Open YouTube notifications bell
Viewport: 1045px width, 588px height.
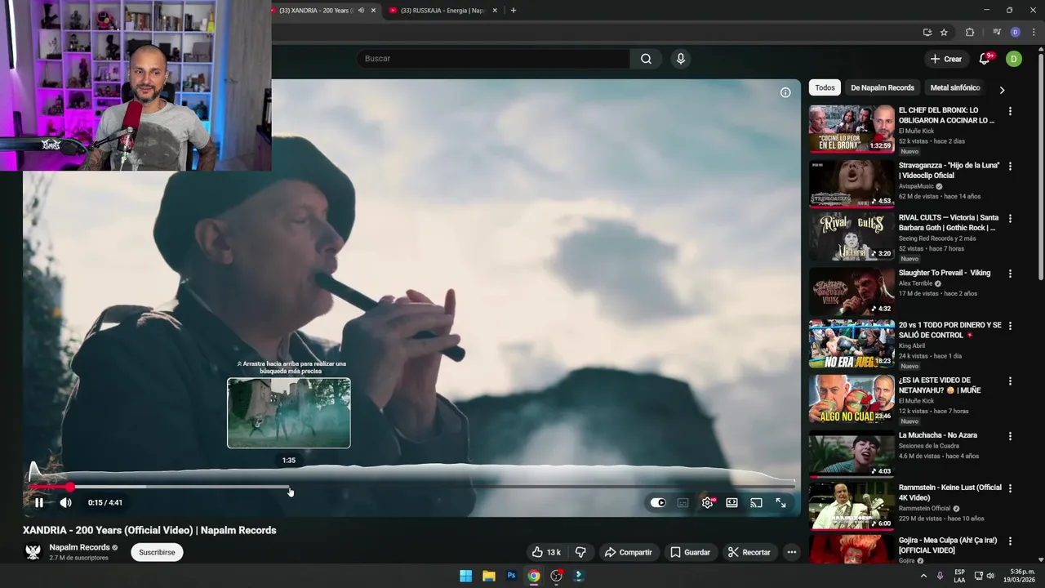coord(985,59)
